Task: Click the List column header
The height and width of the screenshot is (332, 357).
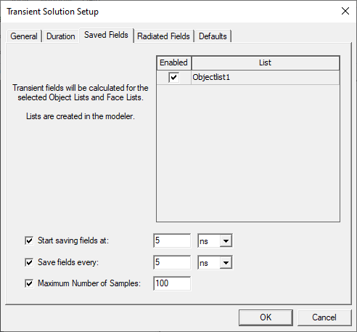Action: (266, 63)
